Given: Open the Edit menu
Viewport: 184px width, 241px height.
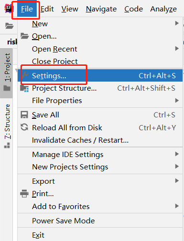Looking at the screenshot, I should (47, 9).
